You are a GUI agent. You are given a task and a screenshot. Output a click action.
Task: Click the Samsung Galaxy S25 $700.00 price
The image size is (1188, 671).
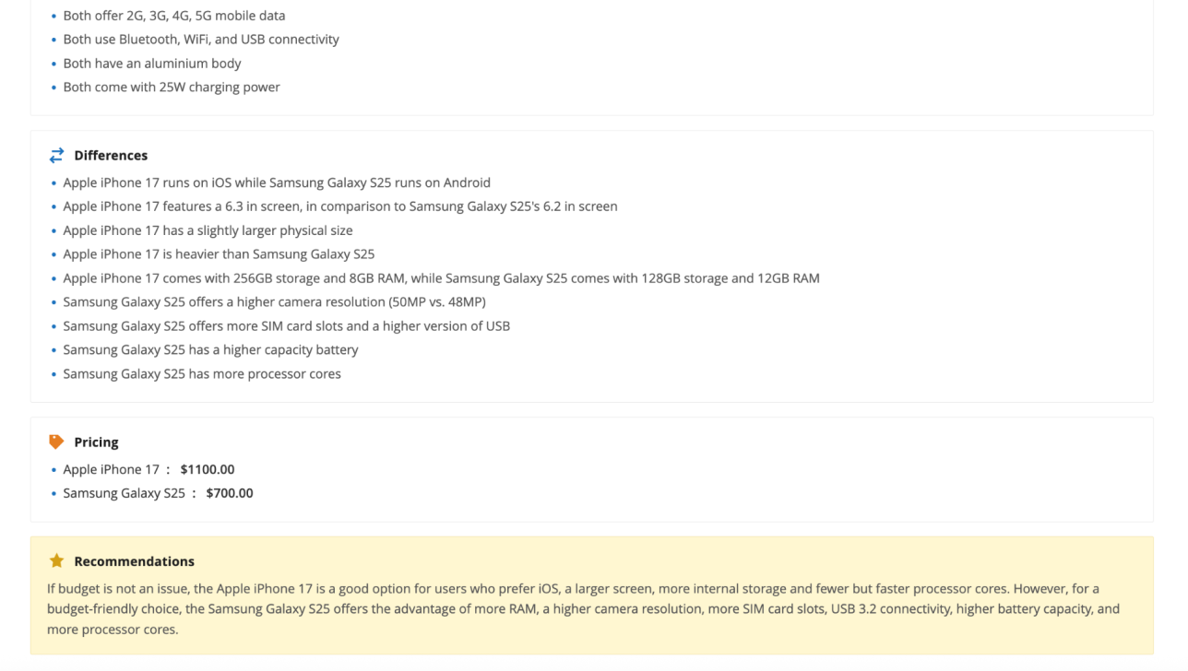click(x=230, y=493)
